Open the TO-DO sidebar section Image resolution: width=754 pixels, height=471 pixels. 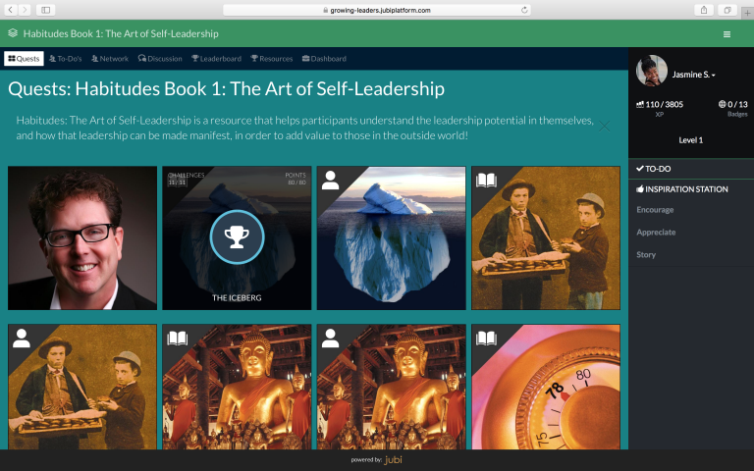[691, 169]
